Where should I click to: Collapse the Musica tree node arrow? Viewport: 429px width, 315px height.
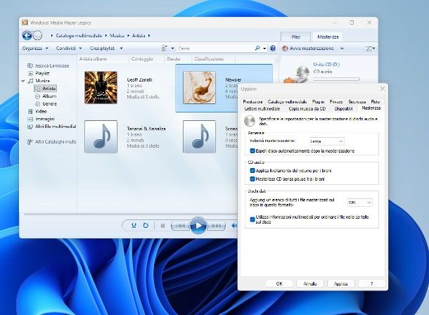tap(23, 81)
